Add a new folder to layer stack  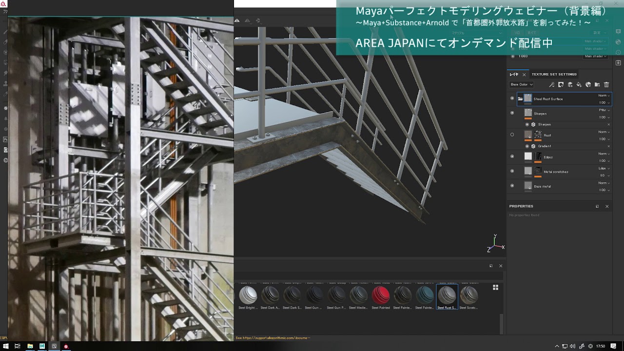(597, 85)
